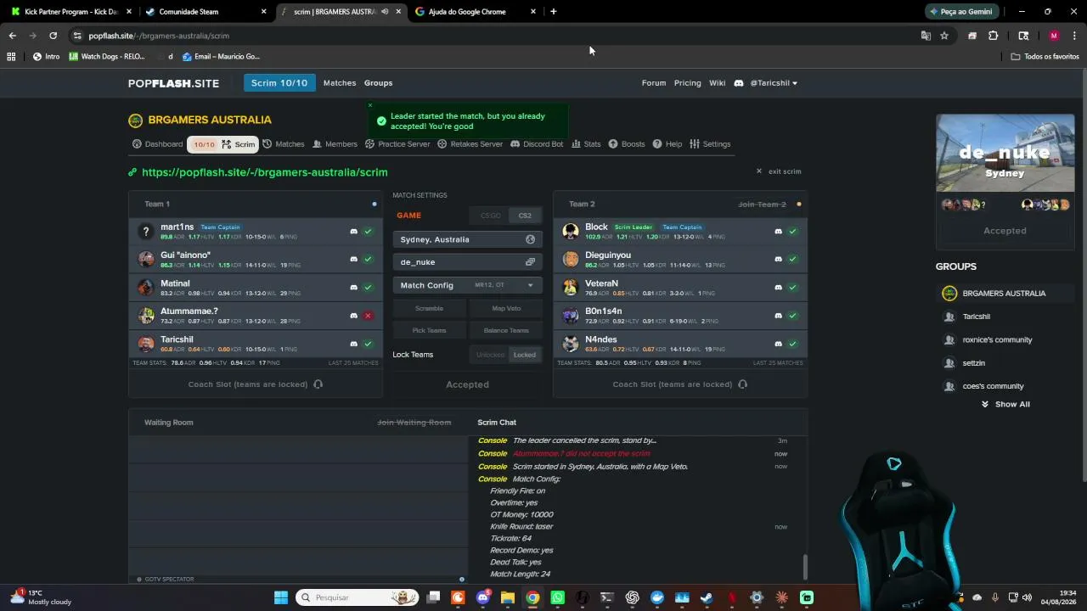Click the x icon next to exit scrim

point(759,171)
